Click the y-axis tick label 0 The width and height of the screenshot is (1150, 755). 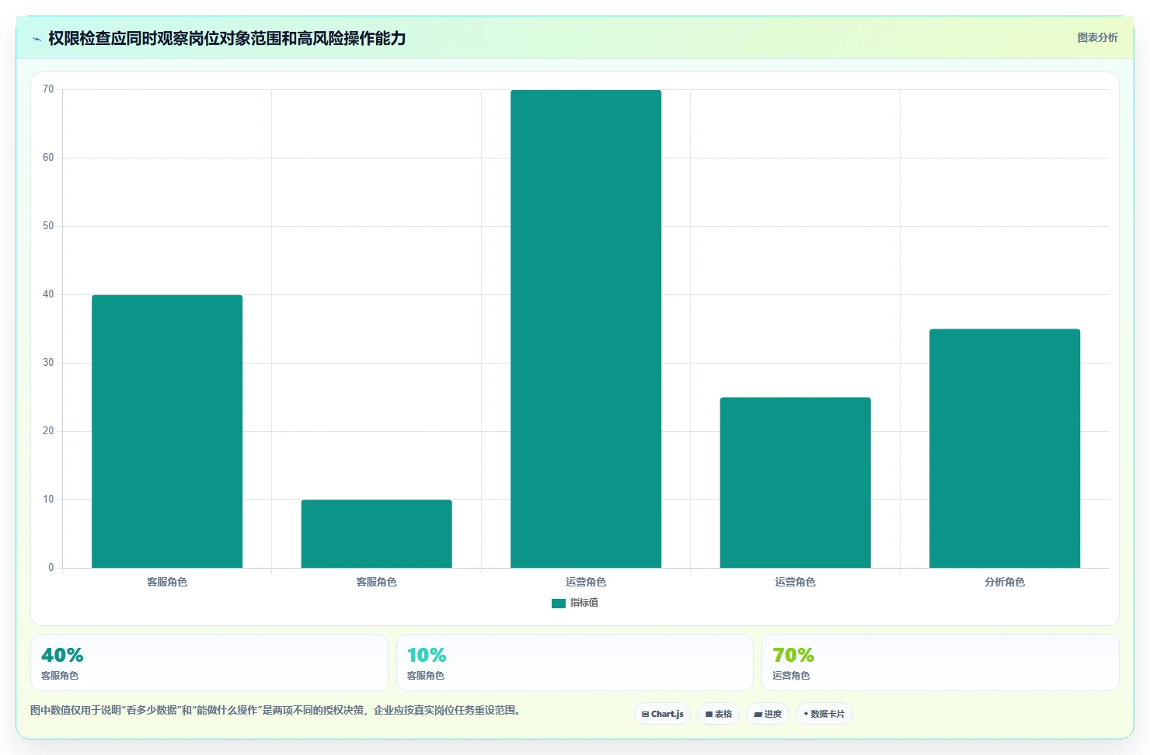coord(51,568)
